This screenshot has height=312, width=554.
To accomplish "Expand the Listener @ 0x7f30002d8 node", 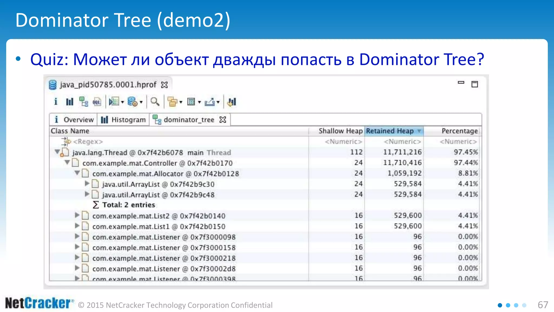I will click(x=77, y=268).
